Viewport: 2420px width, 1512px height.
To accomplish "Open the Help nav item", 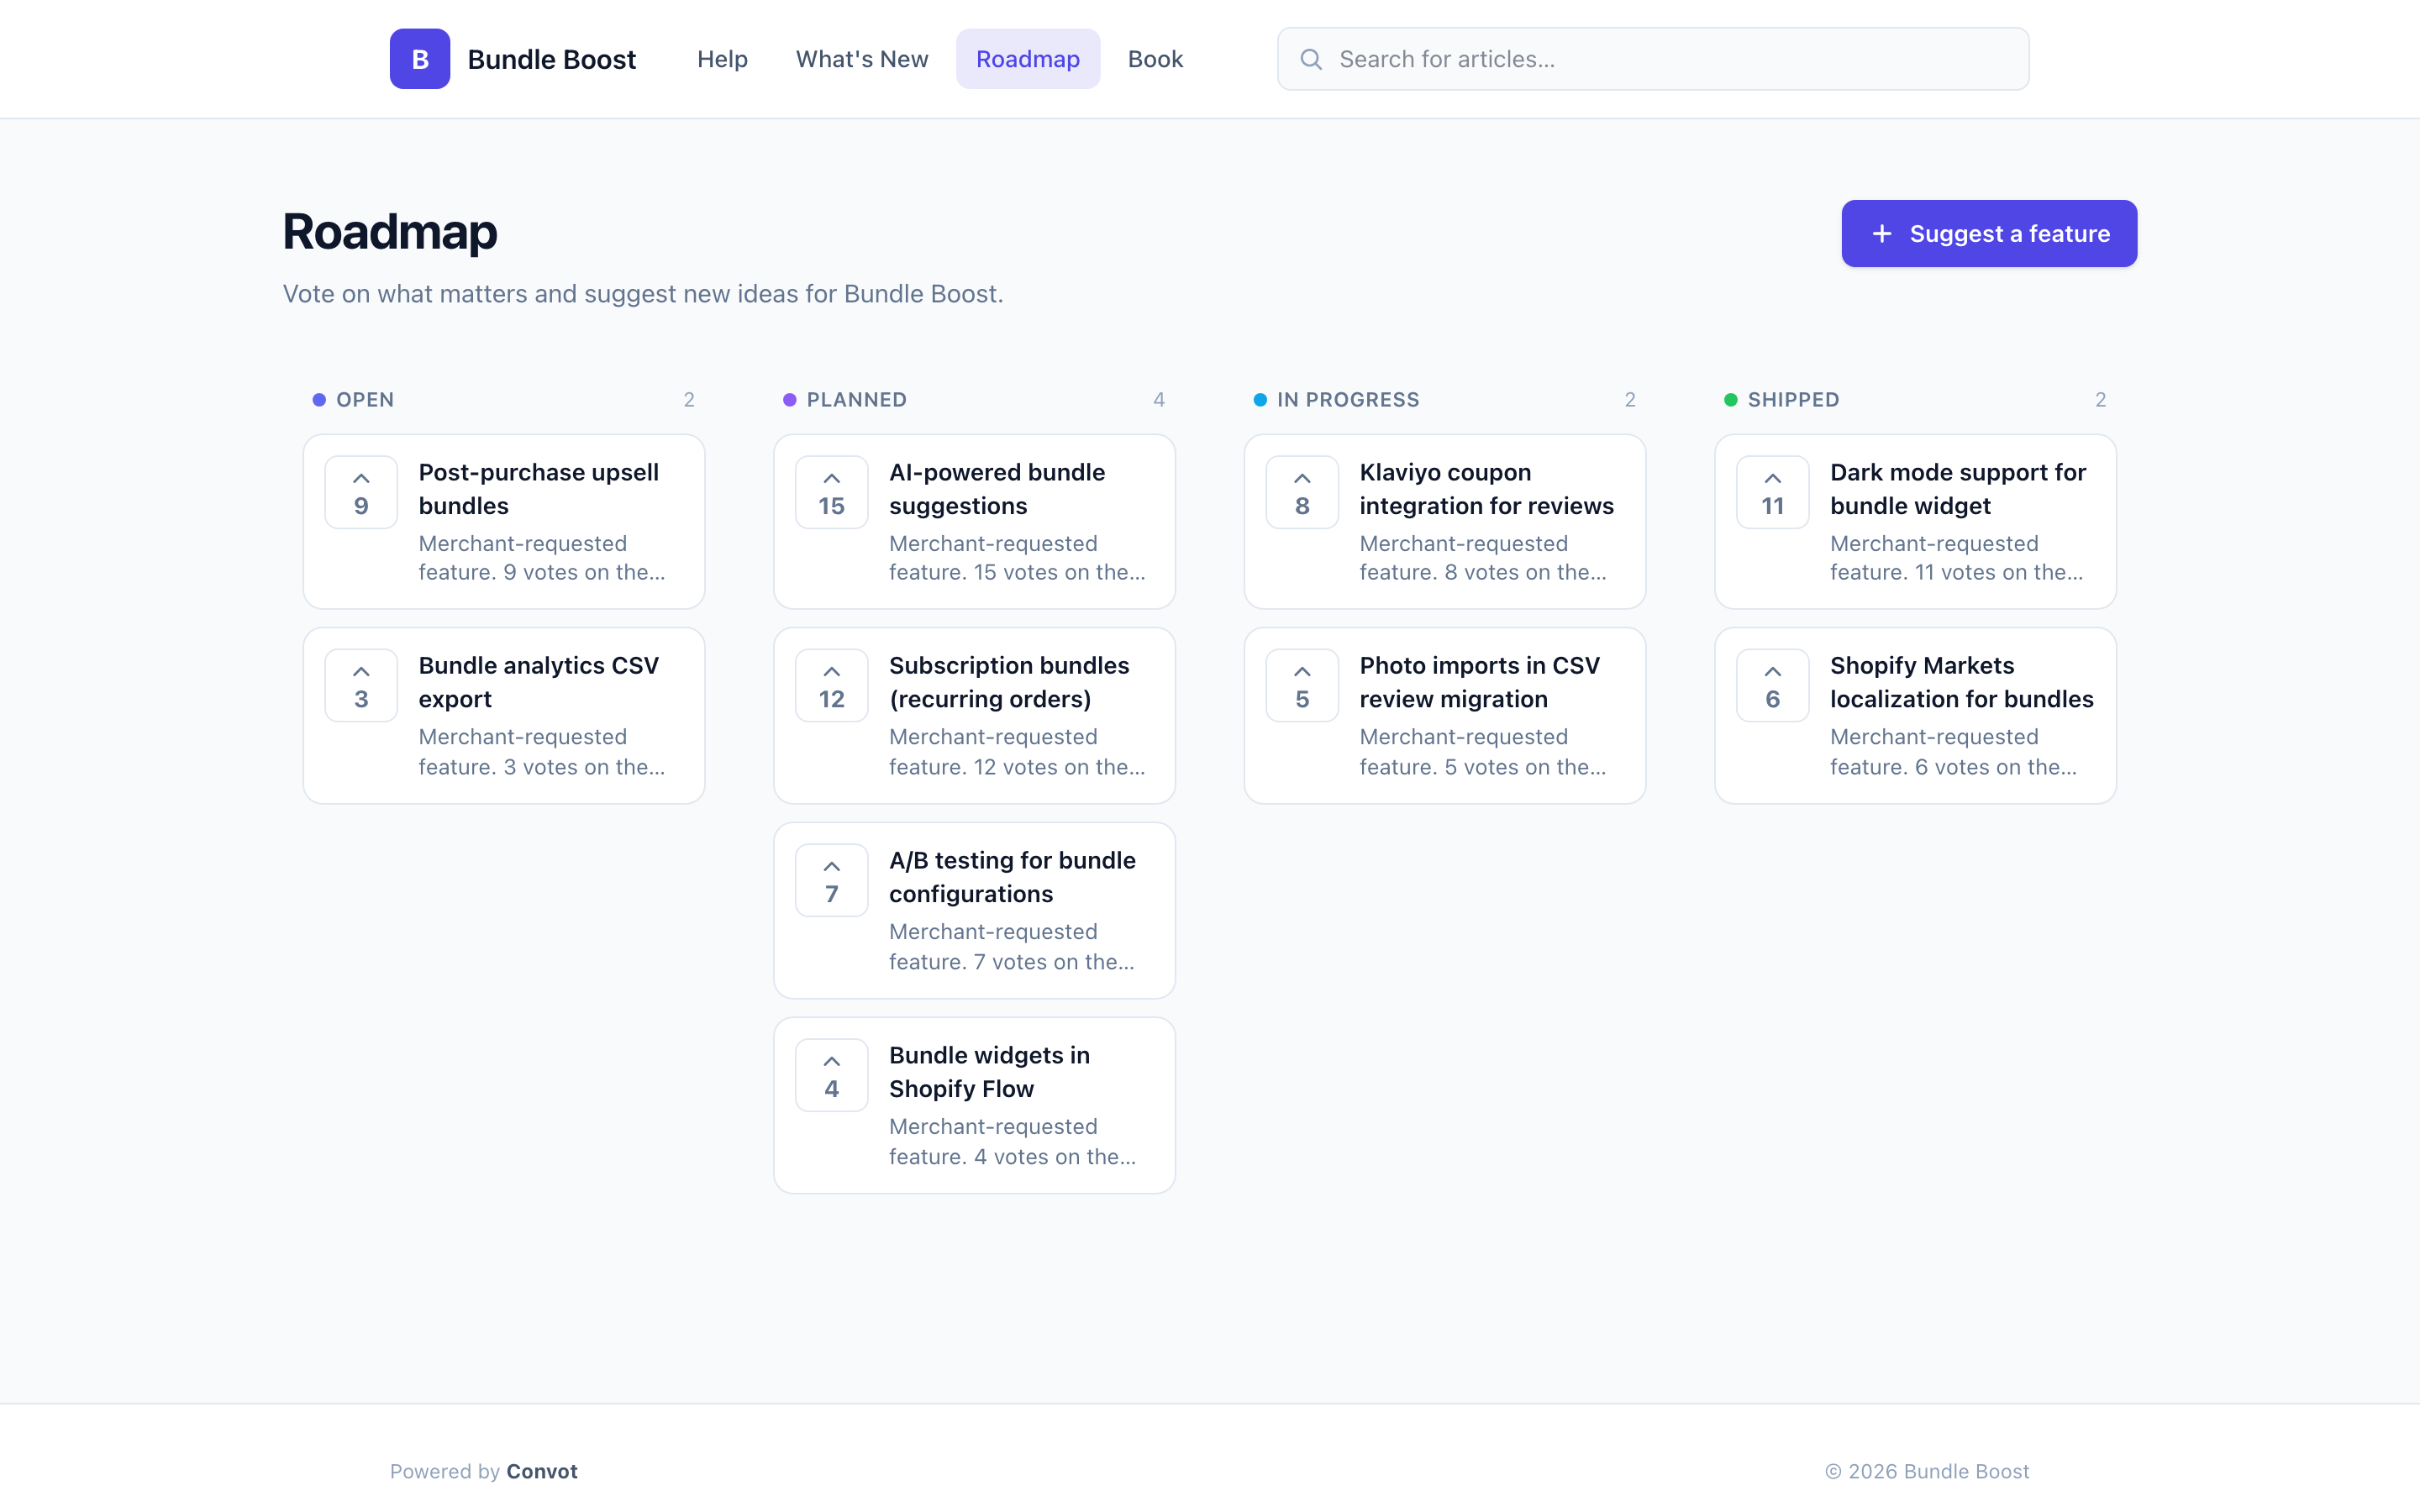I will [x=722, y=59].
